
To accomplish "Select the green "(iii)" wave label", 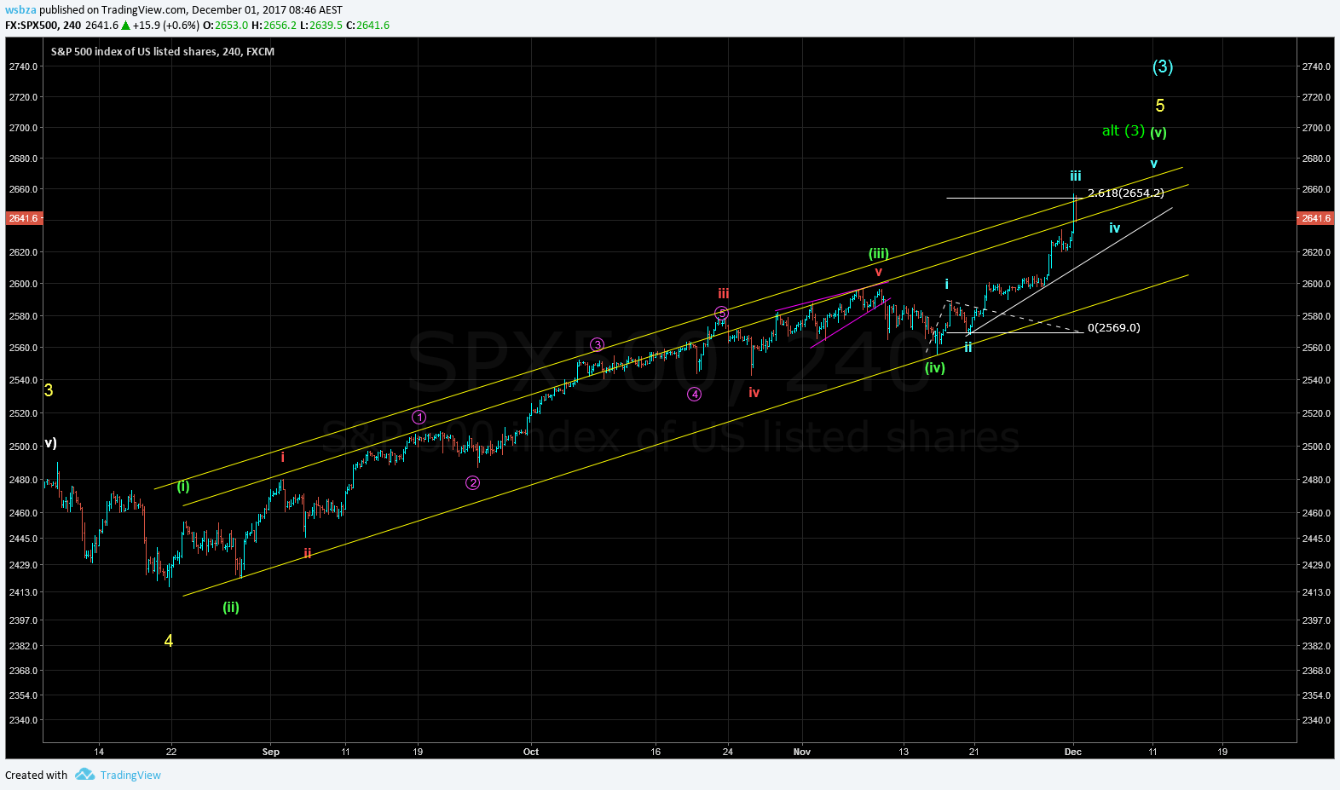I will [x=879, y=254].
